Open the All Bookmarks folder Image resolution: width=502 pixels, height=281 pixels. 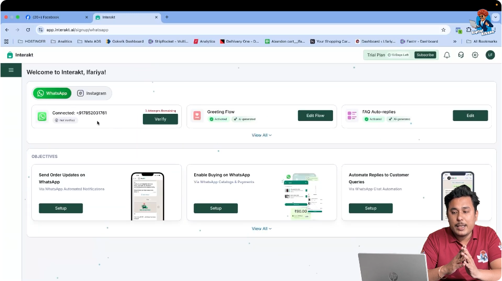[482, 41]
